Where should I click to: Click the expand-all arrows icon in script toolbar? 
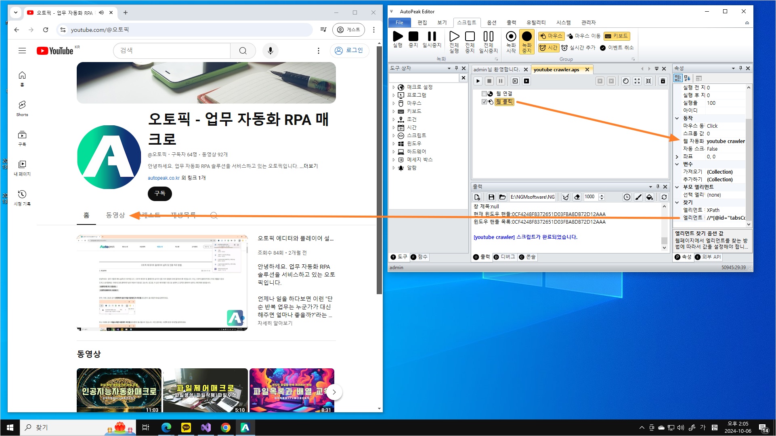pos(637,81)
